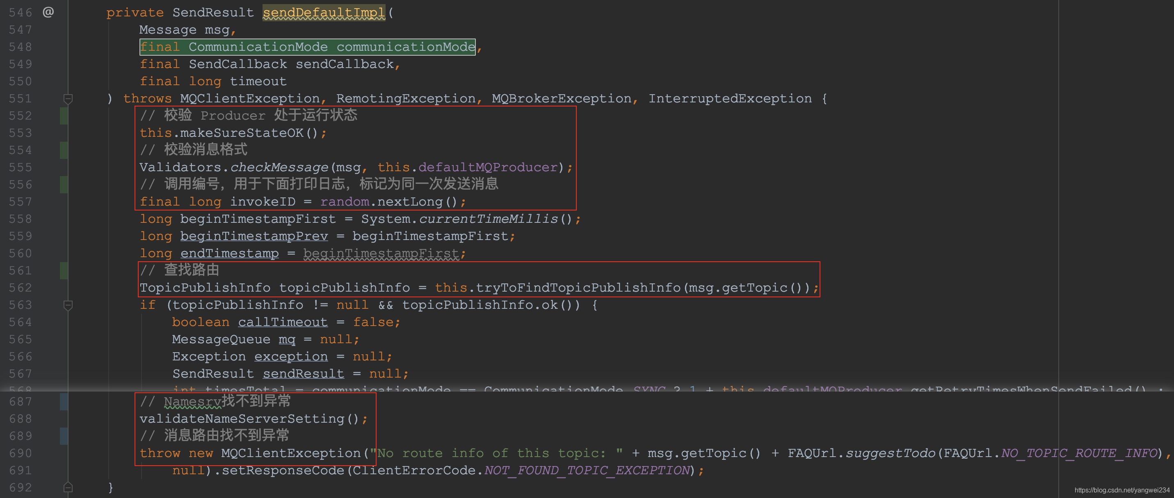Image resolution: width=1174 pixels, height=498 pixels.
Task: Click the green change marker at line 561
Action: [64, 270]
